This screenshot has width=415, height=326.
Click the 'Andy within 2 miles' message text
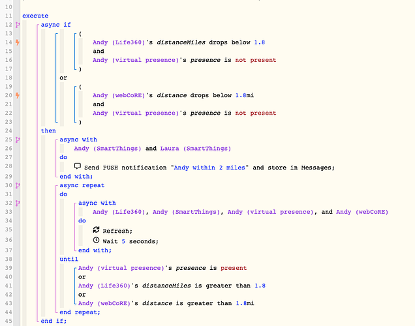209,168
